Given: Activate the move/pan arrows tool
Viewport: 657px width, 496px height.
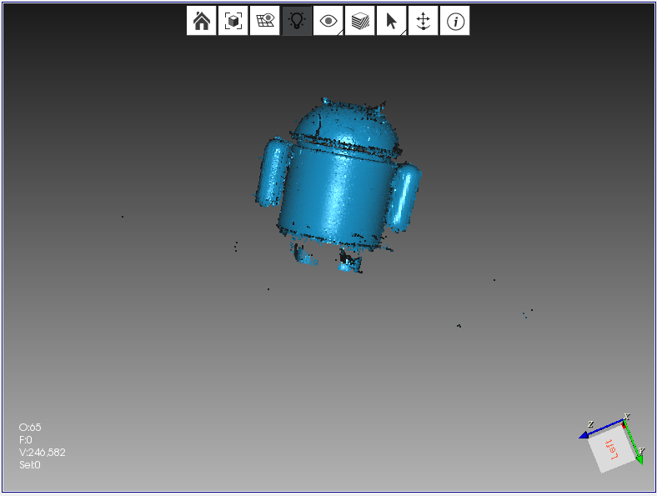Looking at the screenshot, I should pyautogui.click(x=424, y=21).
